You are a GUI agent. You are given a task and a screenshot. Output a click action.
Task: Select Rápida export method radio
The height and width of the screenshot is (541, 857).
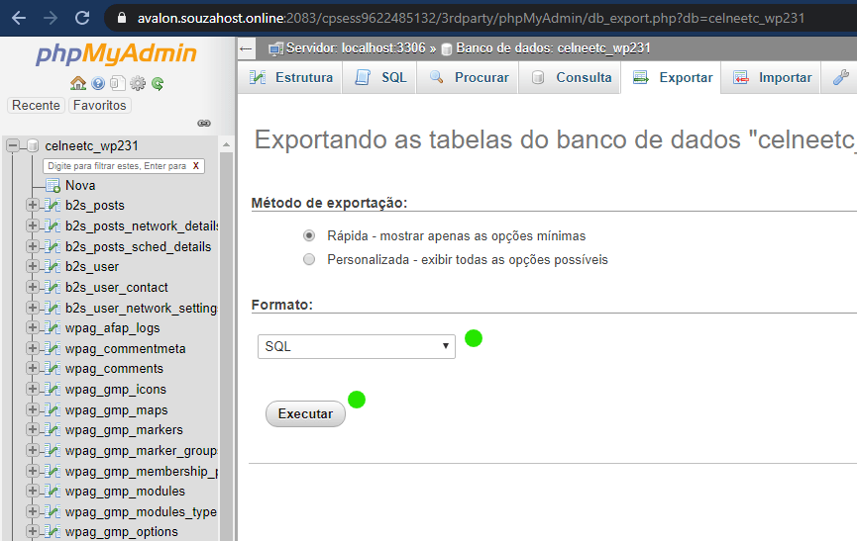(x=309, y=235)
